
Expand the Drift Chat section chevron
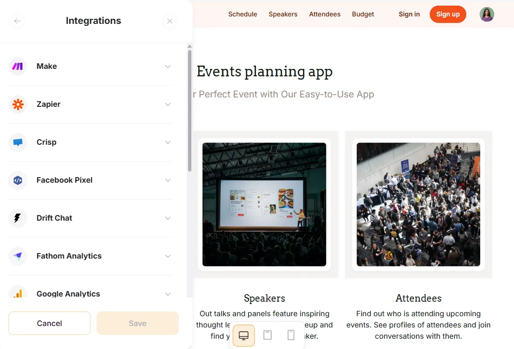tap(168, 218)
